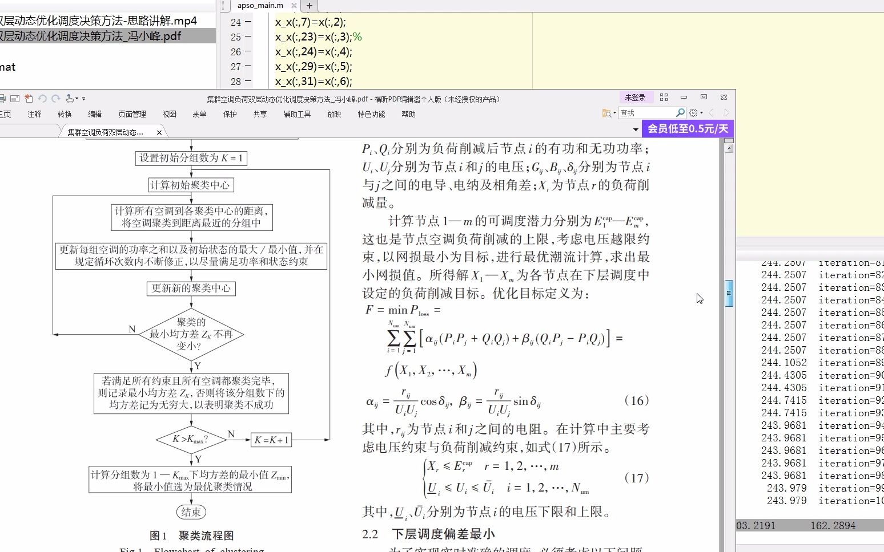This screenshot has height=552, width=884.
Task: Click the blue scrollbar thumb in the command window
Action: 729,294
